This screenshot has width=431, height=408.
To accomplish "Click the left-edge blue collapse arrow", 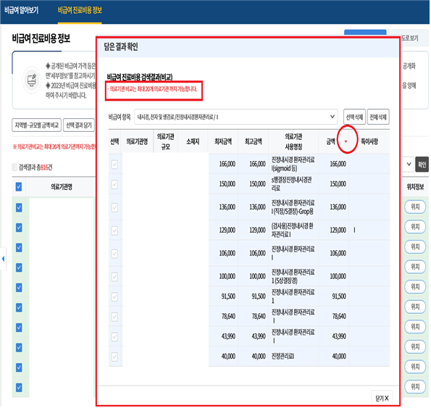I will (x=3, y=259).
